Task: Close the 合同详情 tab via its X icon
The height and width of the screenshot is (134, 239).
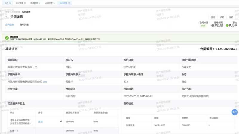Action: point(70,3)
